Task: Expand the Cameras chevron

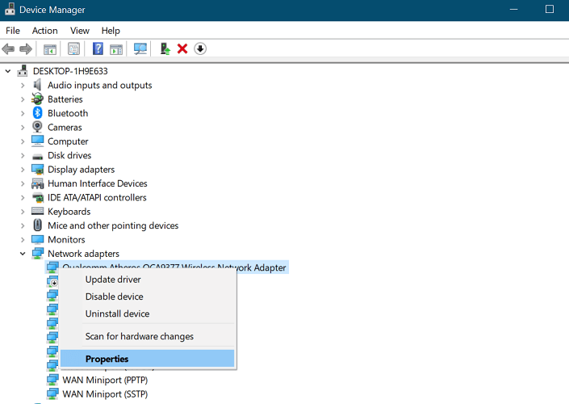Action: tap(23, 128)
